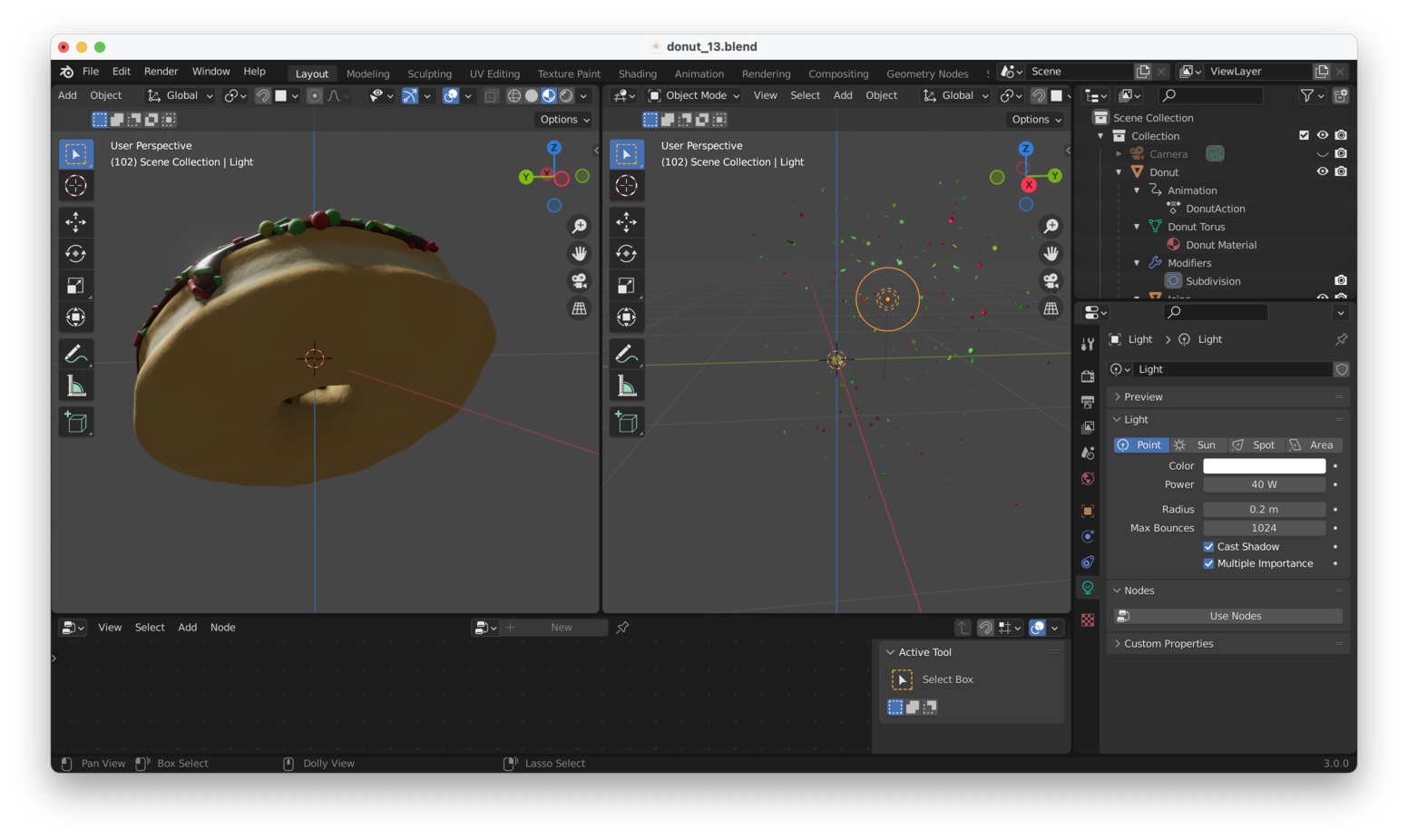This screenshot has height=840, width=1408.
Task: Click the white light Color swatch
Action: click(1264, 466)
